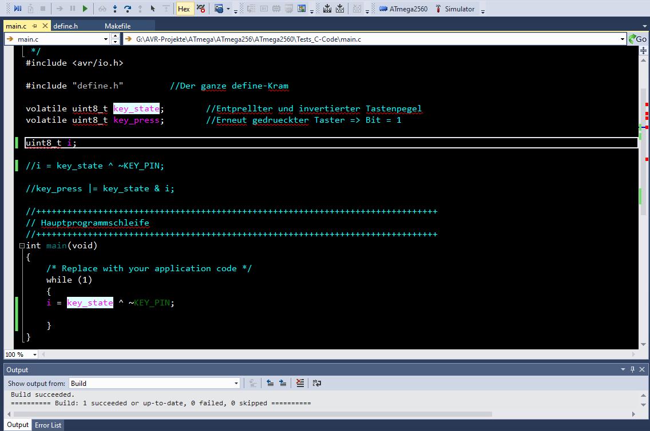Split the editor with the splitter handle
Viewport: 650px width, 431px height.
click(x=643, y=50)
